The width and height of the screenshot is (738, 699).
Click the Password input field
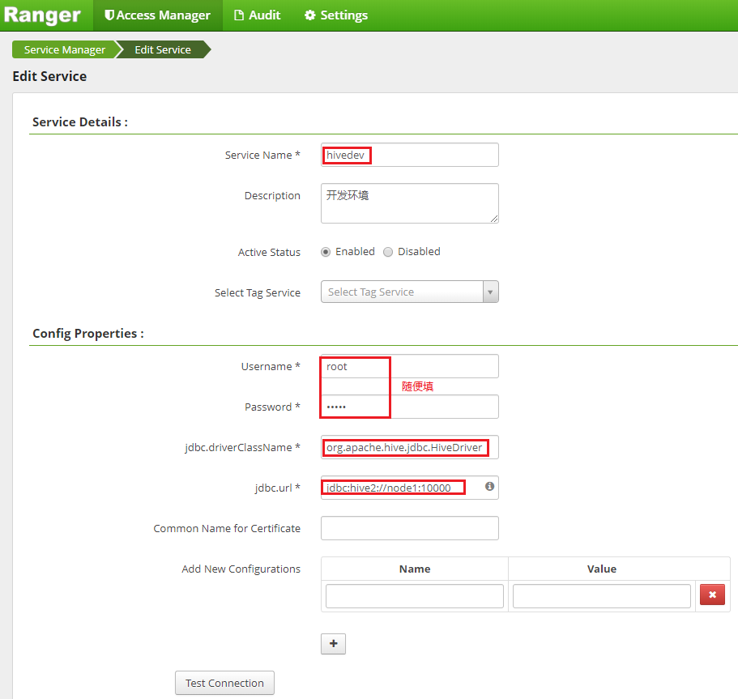click(x=409, y=407)
